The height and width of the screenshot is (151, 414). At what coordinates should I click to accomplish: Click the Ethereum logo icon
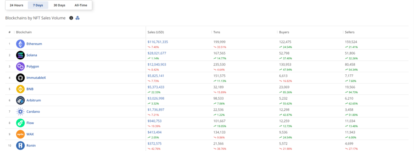pos(20,44)
